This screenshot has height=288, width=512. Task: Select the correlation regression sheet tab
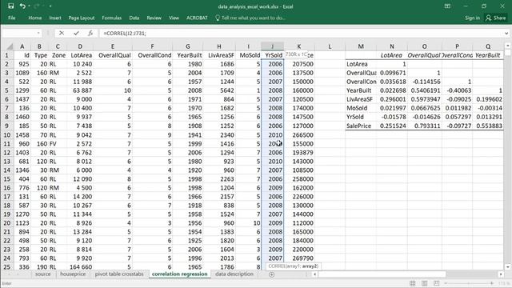coord(179,274)
